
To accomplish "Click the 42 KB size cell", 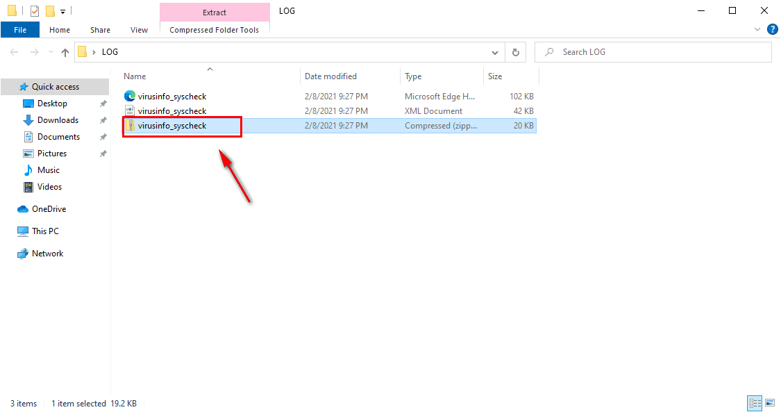I will (523, 110).
